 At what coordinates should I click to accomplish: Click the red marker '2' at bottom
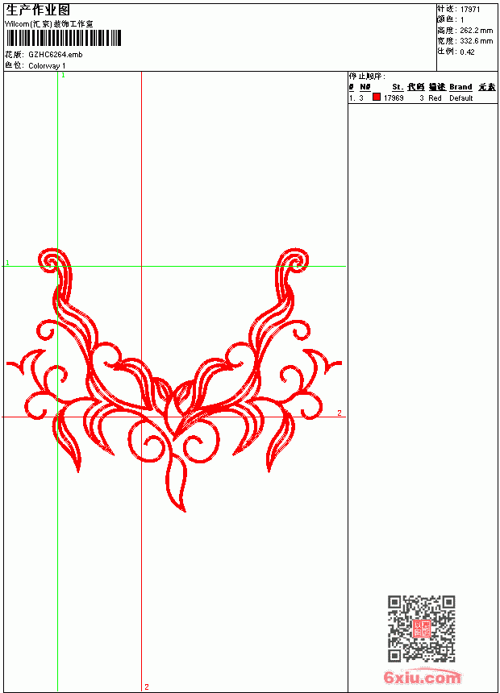click(147, 687)
